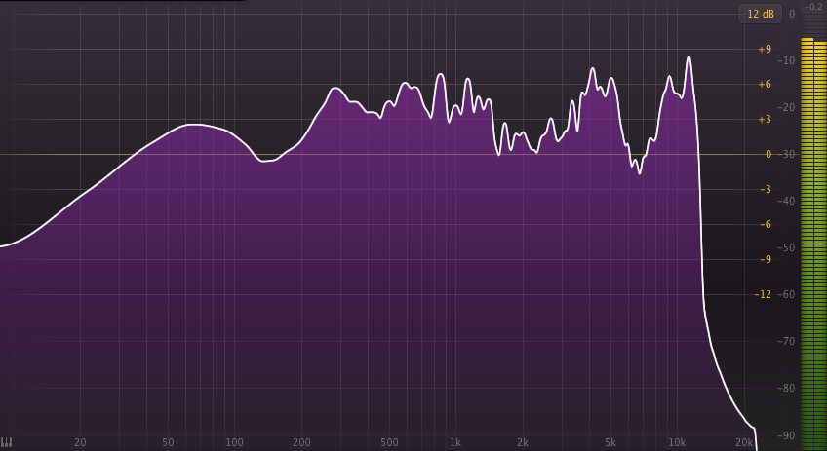Screen dimensions: 827x451
Task: Click the 50 Hz frequency label
Action: [x=169, y=442]
